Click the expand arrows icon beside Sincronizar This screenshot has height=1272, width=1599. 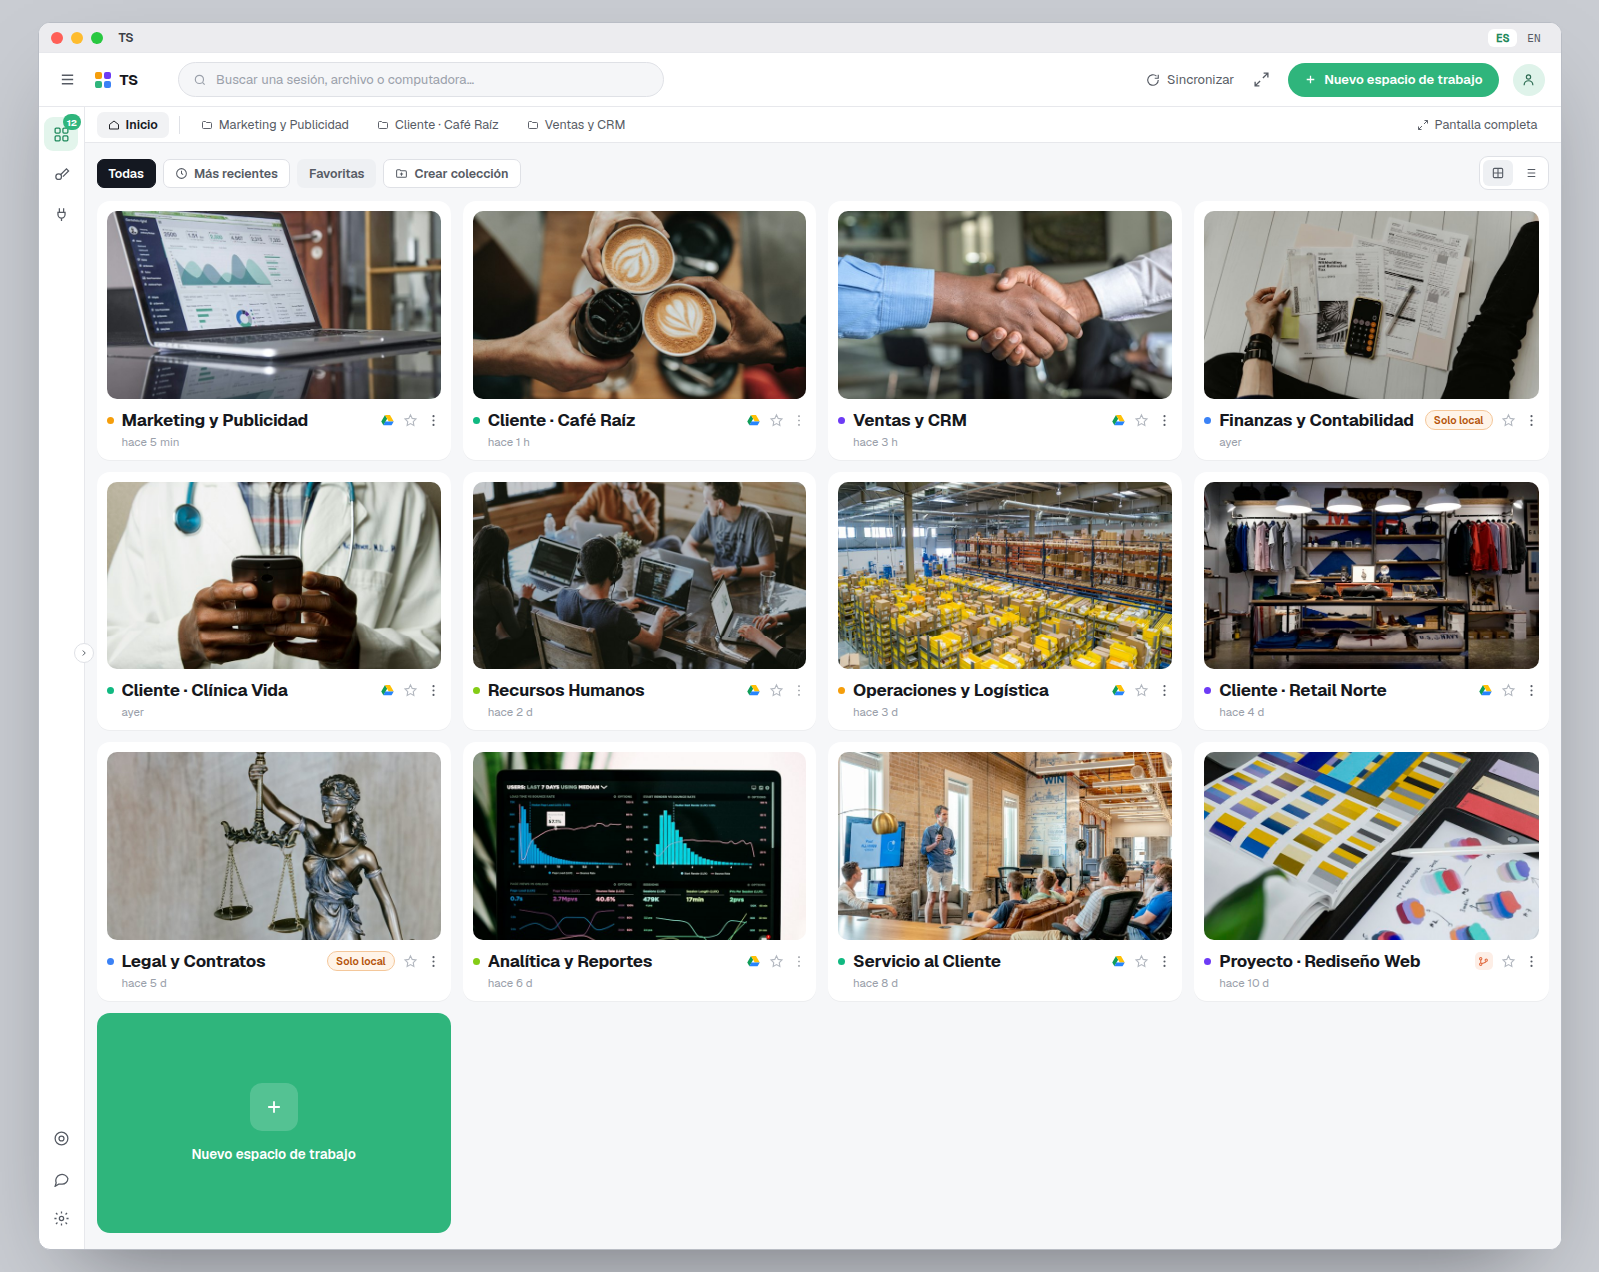[x=1261, y=80]
